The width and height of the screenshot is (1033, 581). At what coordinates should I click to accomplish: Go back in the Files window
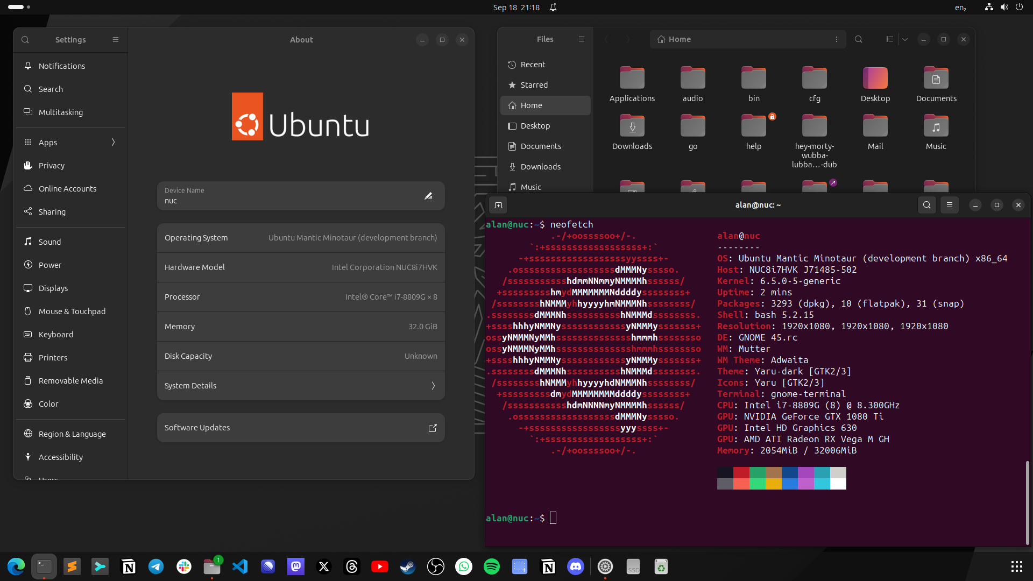click(x=607, y=39)
